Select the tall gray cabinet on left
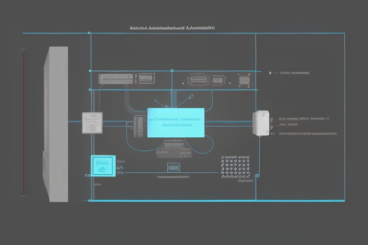This screenshot has width=368, height=245. point(55,123)
